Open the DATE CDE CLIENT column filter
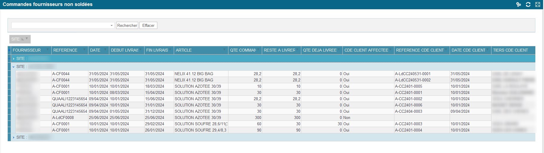 pos(488,50)
